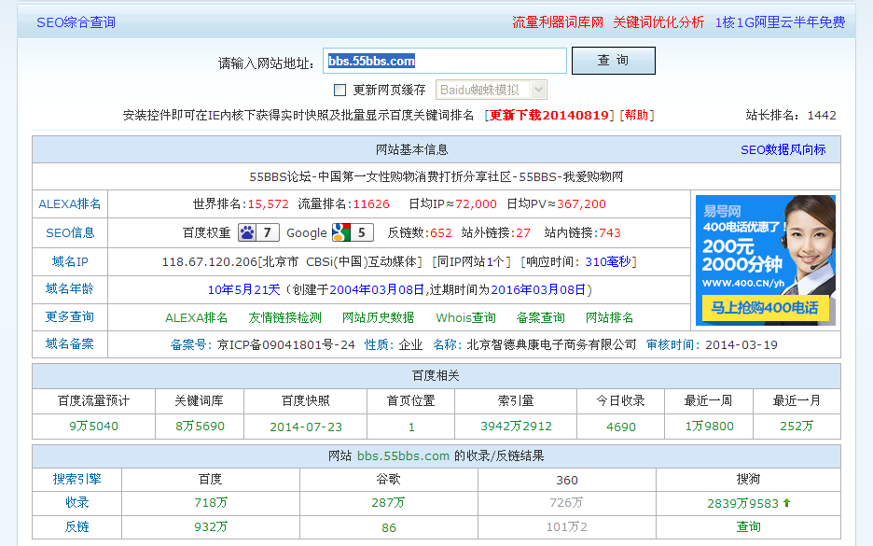
Task: Click the 查询 search button
Action: coord(613,61)
